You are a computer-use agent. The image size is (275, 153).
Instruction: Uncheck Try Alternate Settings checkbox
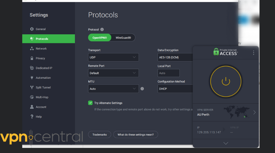point(90,103)
